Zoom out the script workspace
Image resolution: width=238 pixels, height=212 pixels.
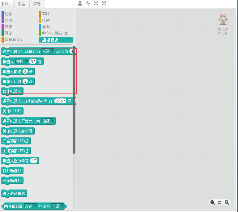[x=212, y=202]
